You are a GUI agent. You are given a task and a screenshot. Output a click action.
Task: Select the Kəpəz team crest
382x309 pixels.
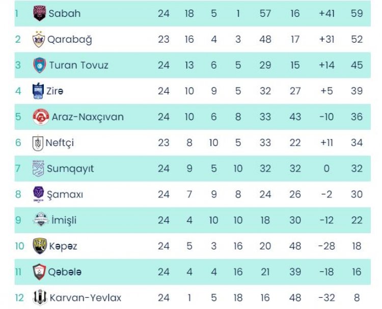coord(39,246)
